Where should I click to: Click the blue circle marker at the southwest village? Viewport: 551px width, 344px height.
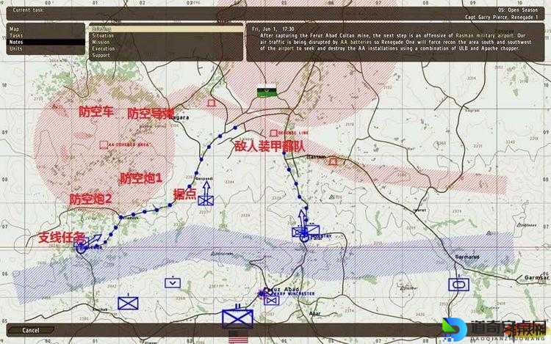81,248
